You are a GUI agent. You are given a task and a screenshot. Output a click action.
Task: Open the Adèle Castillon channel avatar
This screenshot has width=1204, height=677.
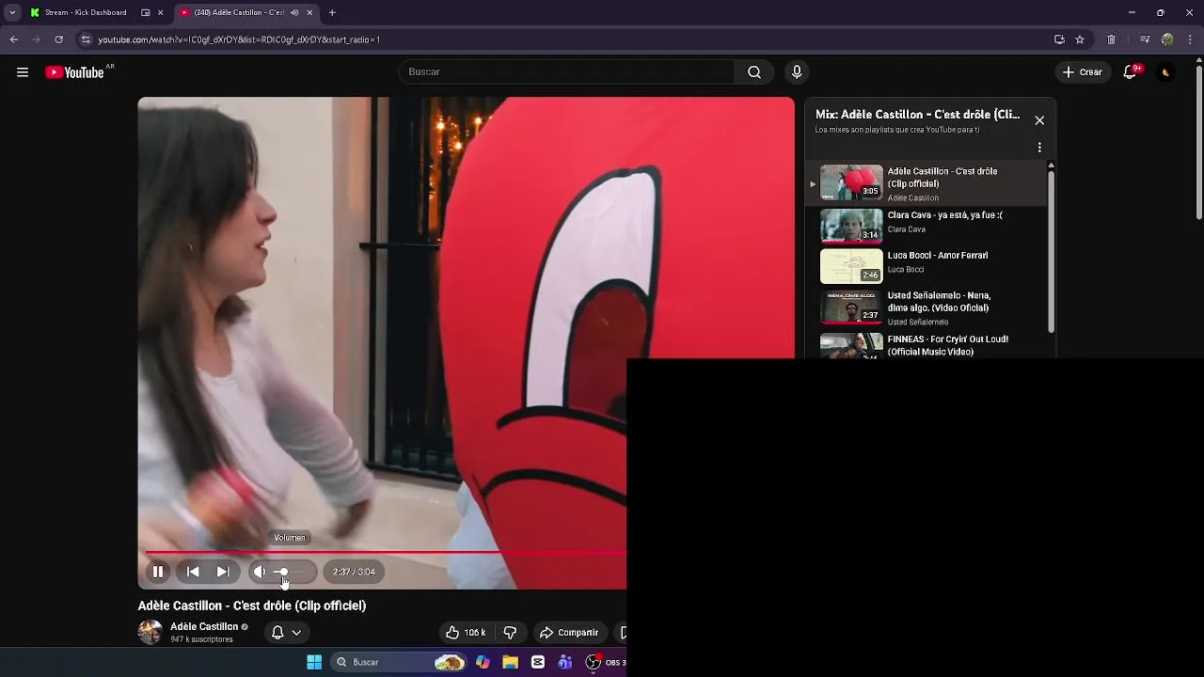(150, 632)
